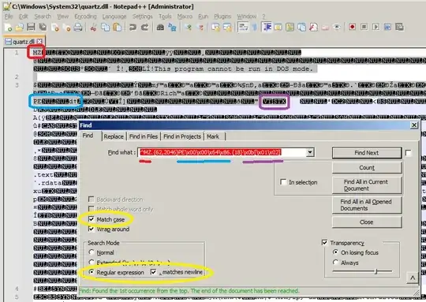Select the Always transparency radio
This screenshot has height=302, width=426.
335,263
